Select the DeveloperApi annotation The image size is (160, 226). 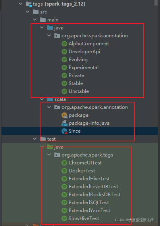click(x=84, y=52)
